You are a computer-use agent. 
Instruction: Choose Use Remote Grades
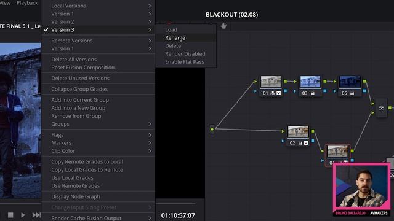pyautogui.click(x=98, y=185)
